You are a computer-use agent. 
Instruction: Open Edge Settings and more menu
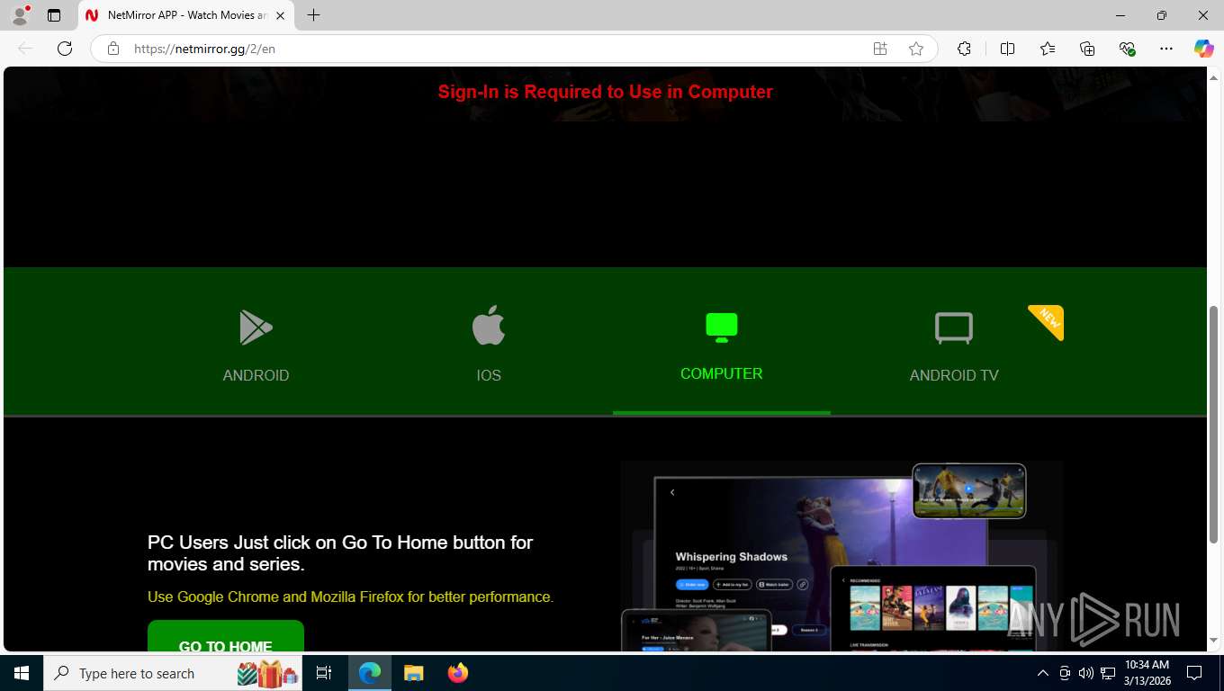[1166, 49]
